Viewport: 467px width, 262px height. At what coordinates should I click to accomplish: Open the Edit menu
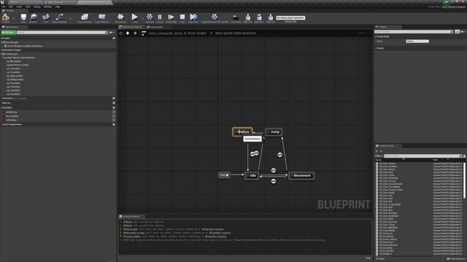pos(11,7)
